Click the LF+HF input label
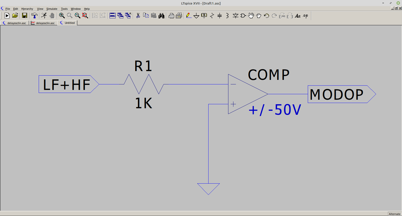This screenshot has width=402, height=216. (69, 84)
